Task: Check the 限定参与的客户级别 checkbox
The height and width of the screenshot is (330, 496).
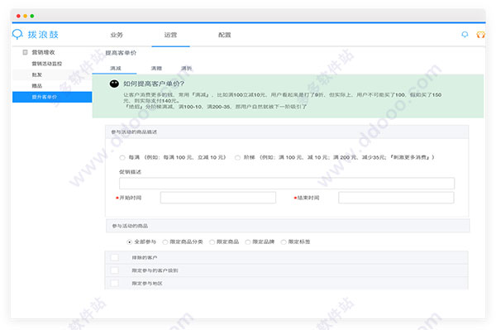Action: point(115,270)
